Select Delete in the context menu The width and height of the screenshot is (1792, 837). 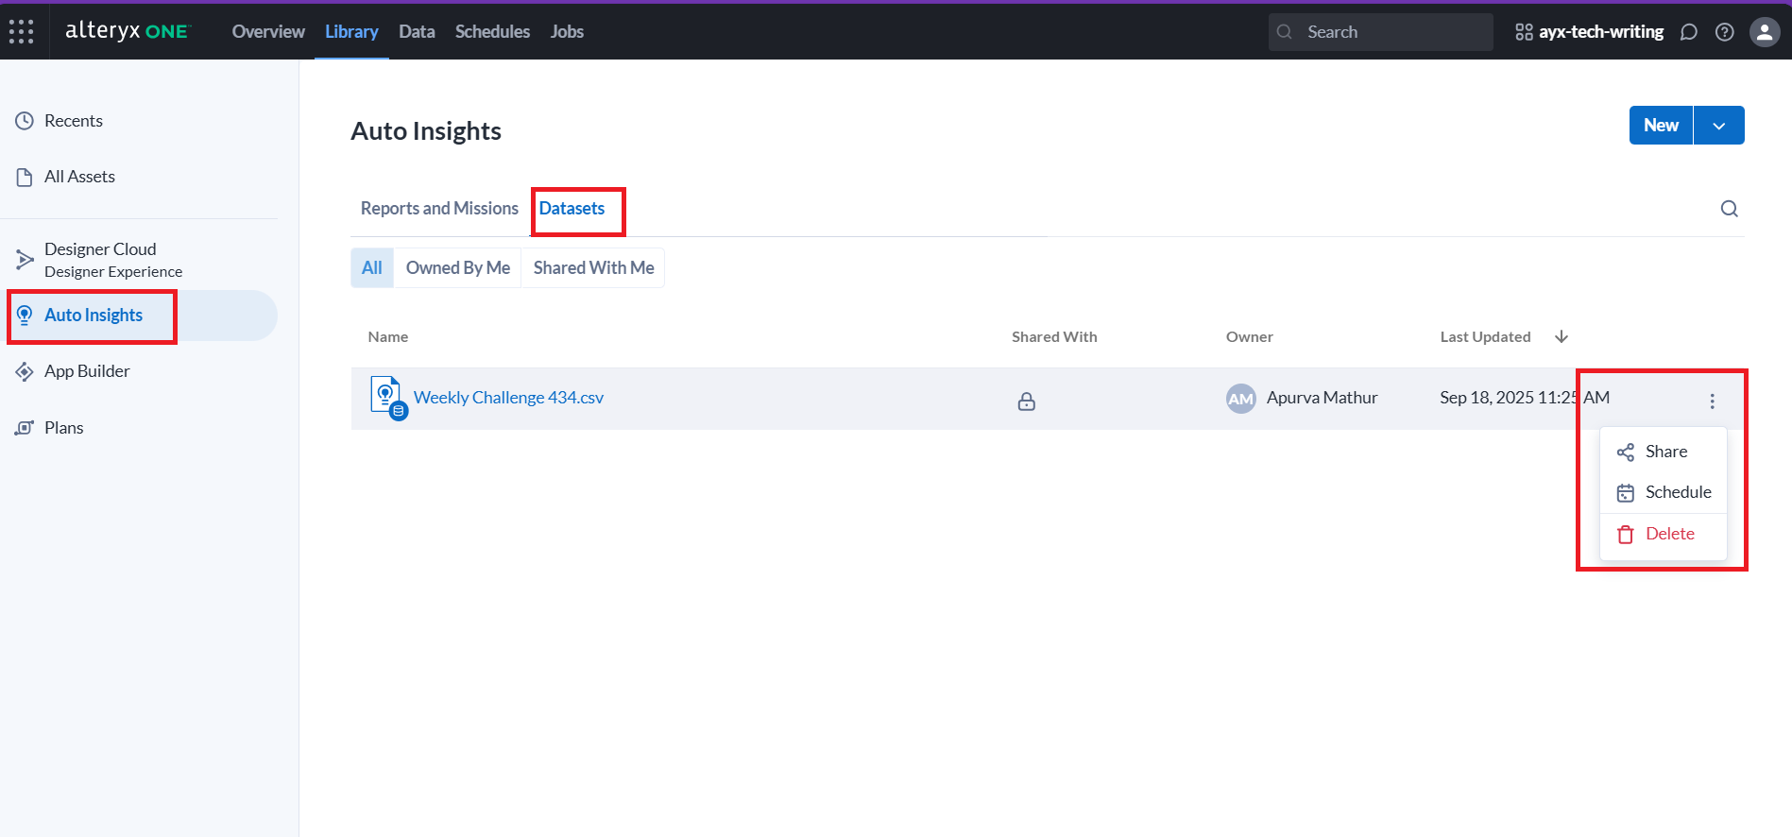[x=1668, y=534]
